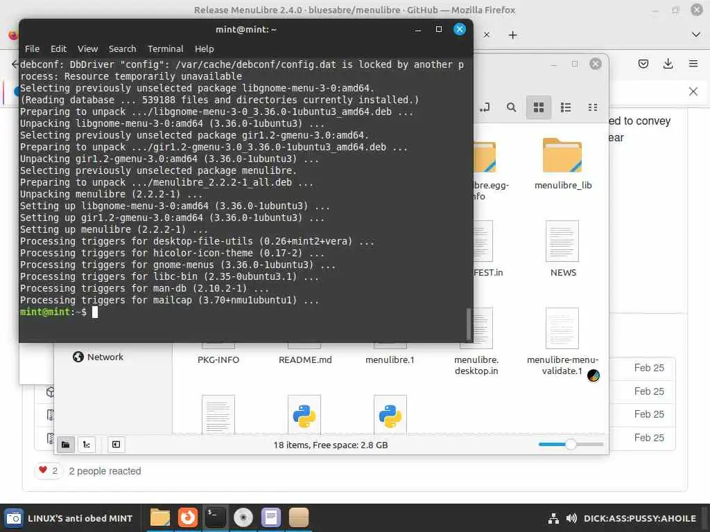This screenshot has height=532, width=710.
Task: Open the View menu in terminal
Action: [87, 49]
